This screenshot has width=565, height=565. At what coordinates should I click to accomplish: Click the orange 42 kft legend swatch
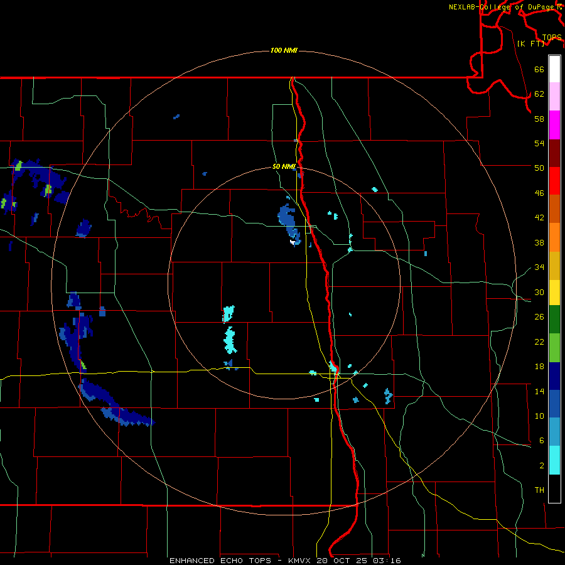coord(554,237)
